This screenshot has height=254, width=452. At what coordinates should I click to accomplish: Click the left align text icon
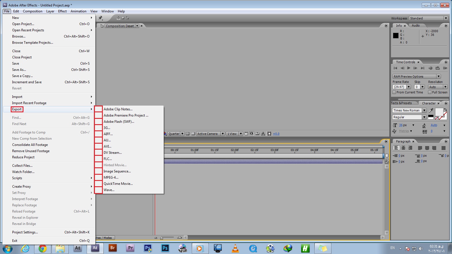pos(396,148)
